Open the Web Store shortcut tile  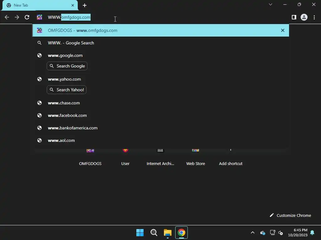(196, 157)
